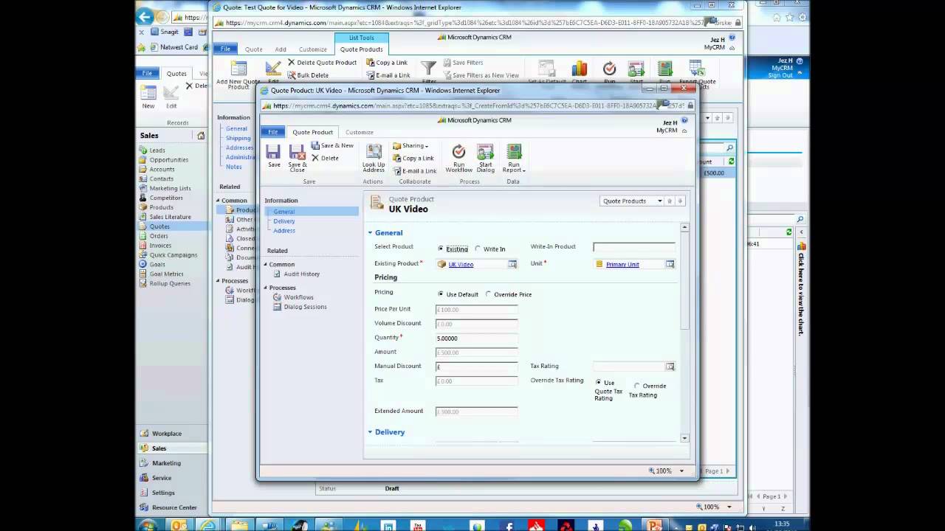Collapse the General section
The height and width of the screenshot is (531, 945).
click(371, 233)
